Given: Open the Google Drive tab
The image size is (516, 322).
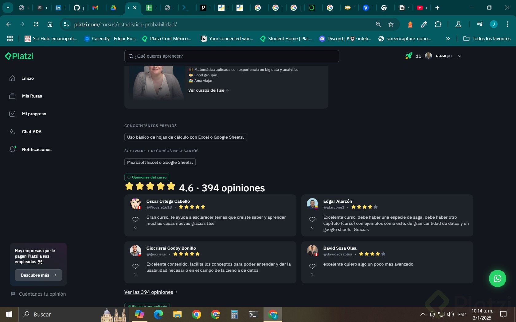Looking at the screenshot, I should (113, 8).
